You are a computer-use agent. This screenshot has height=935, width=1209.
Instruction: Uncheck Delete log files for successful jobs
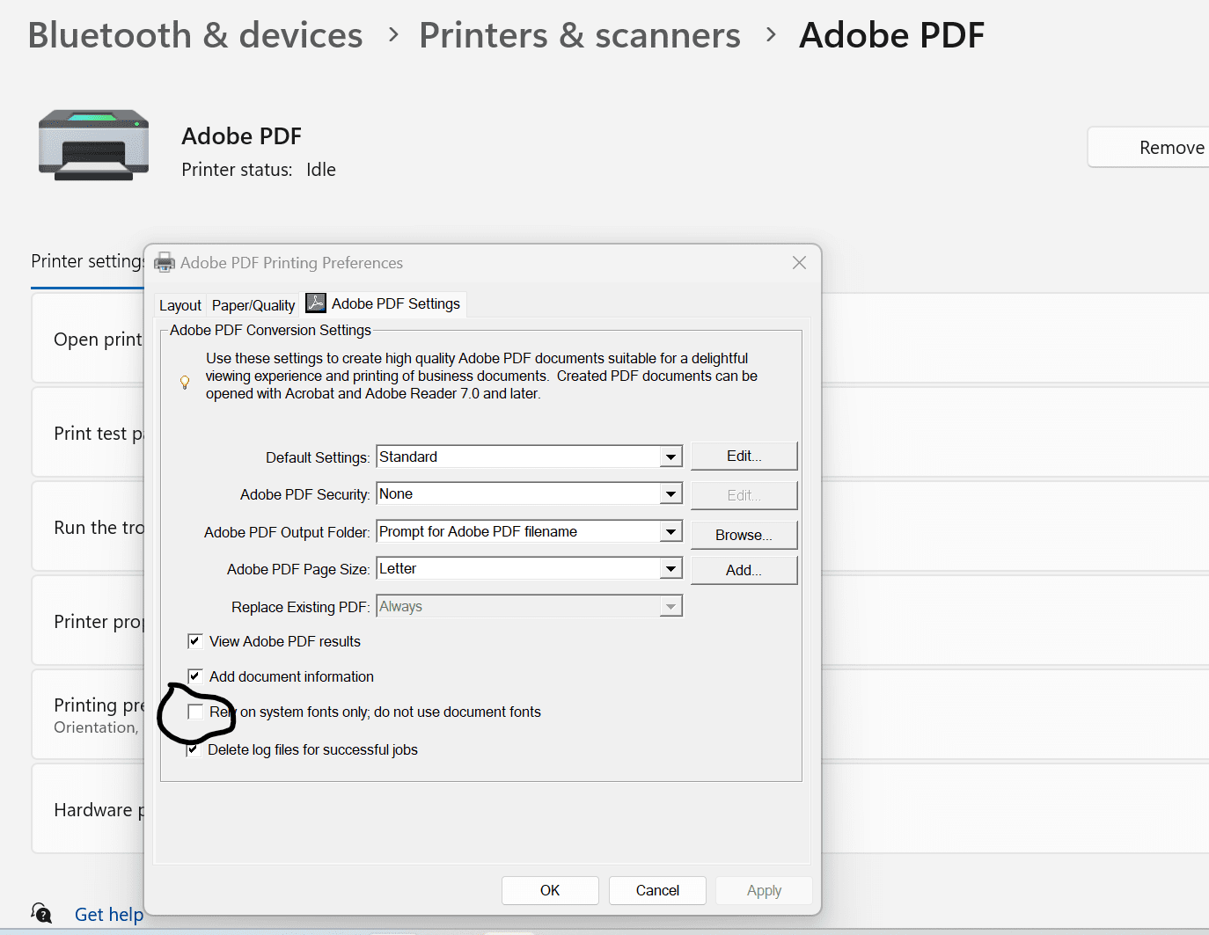tap(193, 750)
